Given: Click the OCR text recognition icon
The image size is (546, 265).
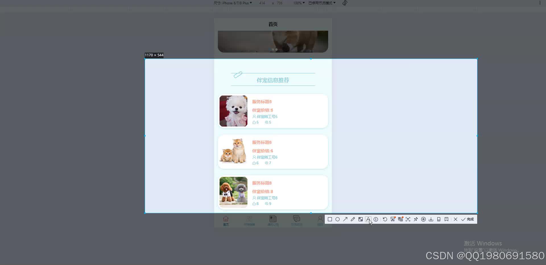Looking at the screenshot, I should [408, 219].
